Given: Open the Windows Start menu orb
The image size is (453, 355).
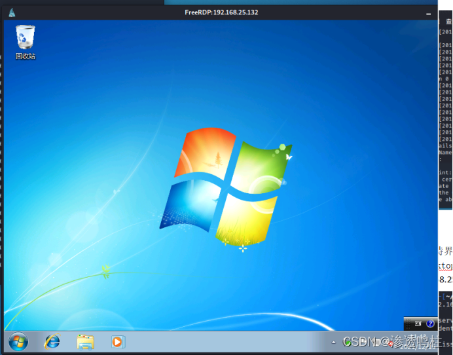Looking at the screenshot, I should click(18, 342).
